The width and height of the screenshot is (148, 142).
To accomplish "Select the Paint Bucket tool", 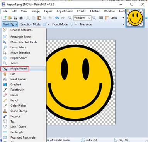I will pyautogui.click(x=24, y=79).
